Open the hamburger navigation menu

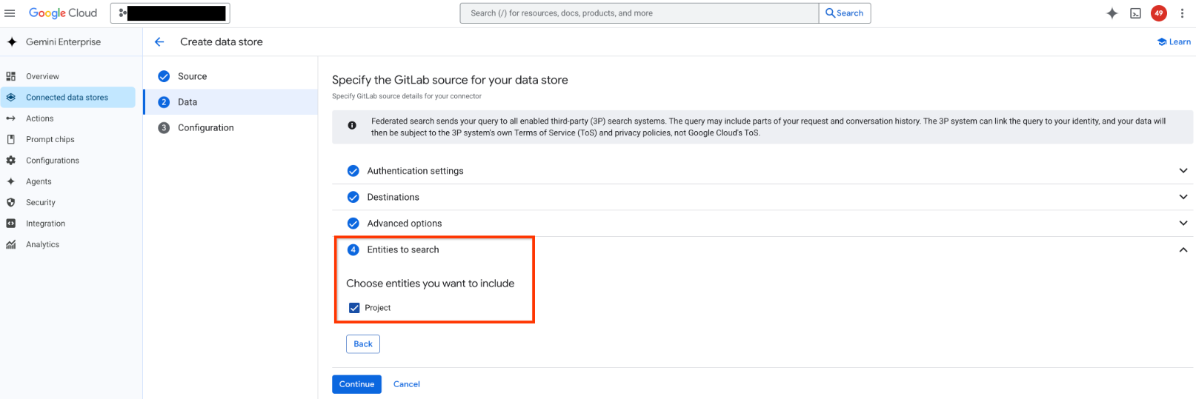click(10, 13)
